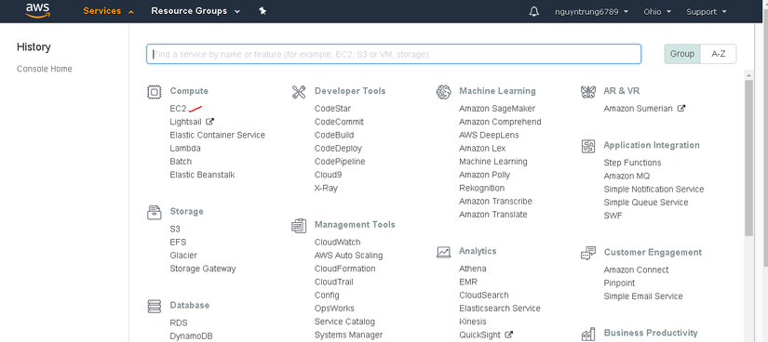Open Systems Manager
Screen dimensions: 768x342
click(x=349, y=335)
